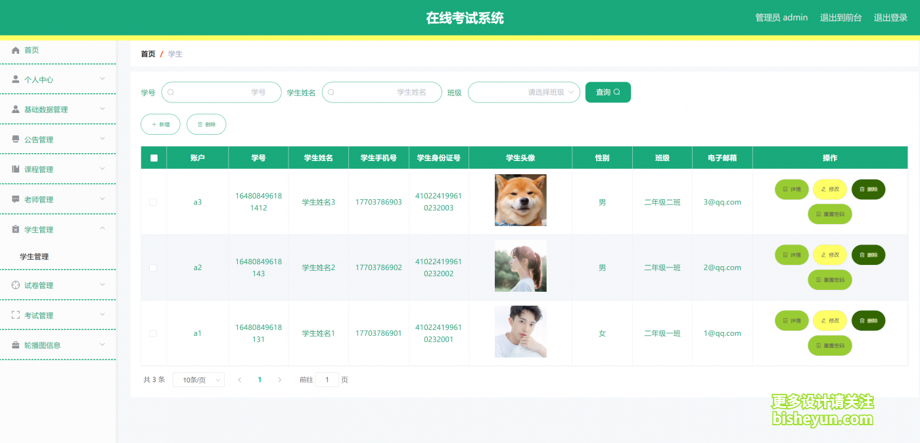Click the 学生姓名 search input field

[x=382, y=92]
